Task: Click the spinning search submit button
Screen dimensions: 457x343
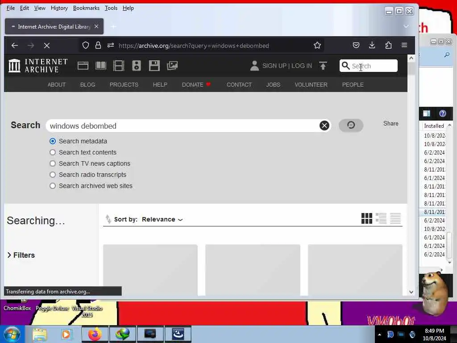Action: [351, 125]
